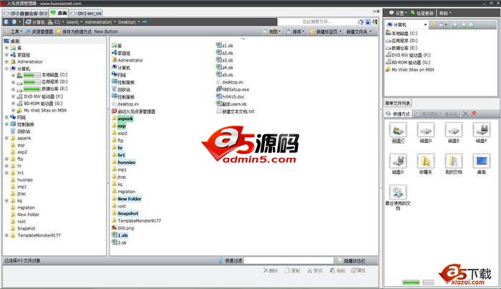
Task: Select the a1.xls file
Action: [x=225, y=46]
